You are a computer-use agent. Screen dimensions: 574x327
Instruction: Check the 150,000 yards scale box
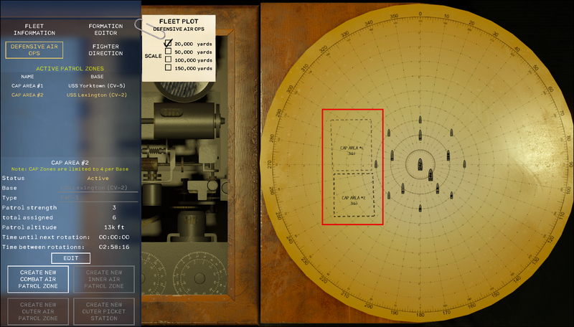pyautogui.click(x=168, y=67)
